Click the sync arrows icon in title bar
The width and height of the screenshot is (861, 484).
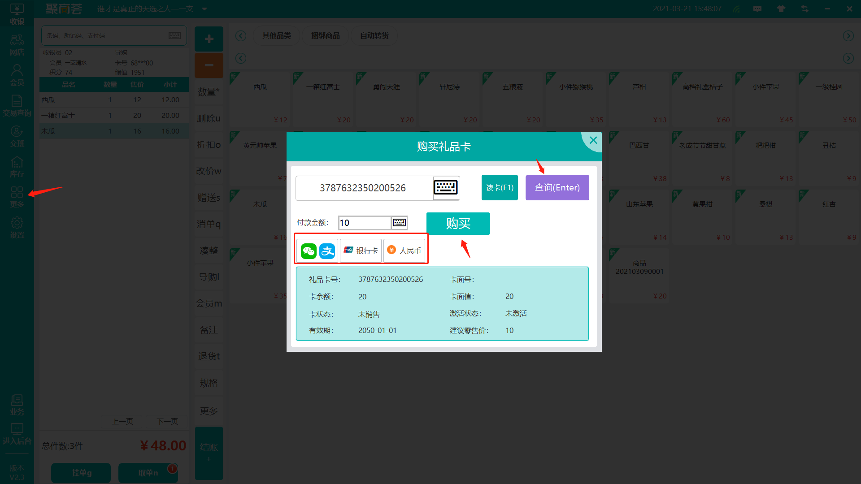804,9
